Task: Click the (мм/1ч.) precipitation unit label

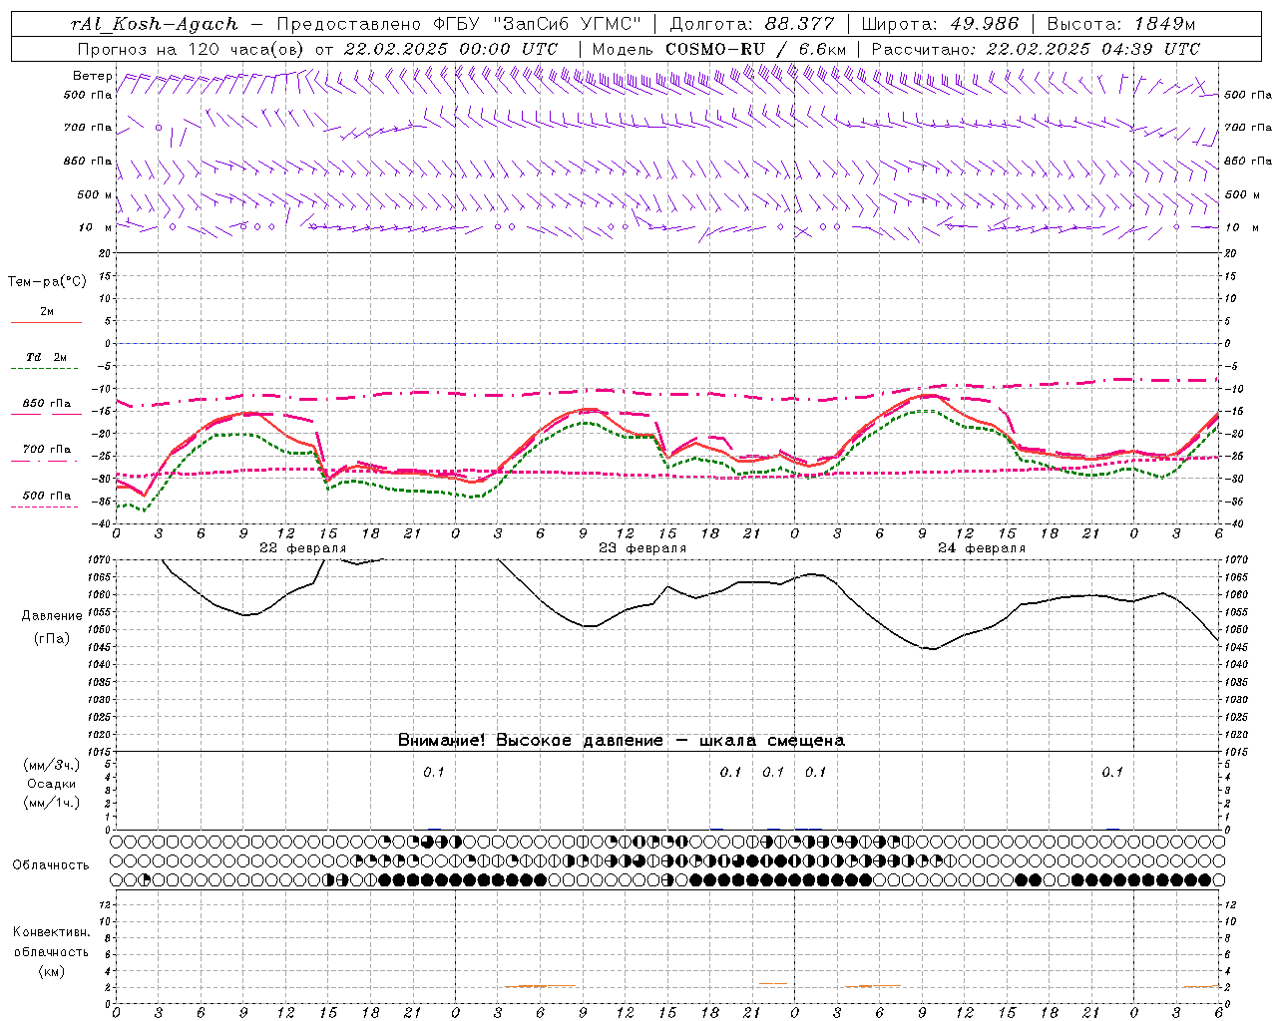Action: tap(52, 803)
